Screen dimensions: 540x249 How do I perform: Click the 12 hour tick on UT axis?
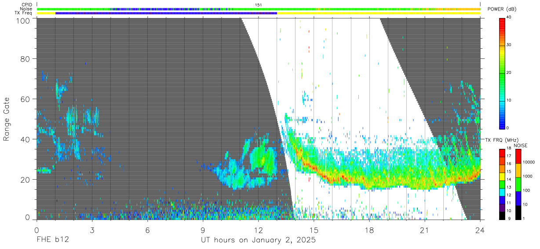pos(258,229)
